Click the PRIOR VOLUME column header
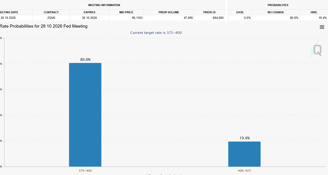Screen dimensions: 328x175 pos(169,12)
